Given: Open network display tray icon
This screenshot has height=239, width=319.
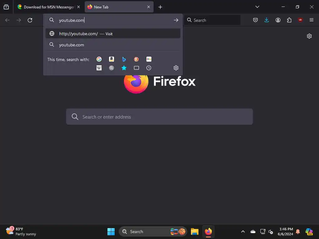Looking at the screenshot, I should click(263, 232).
